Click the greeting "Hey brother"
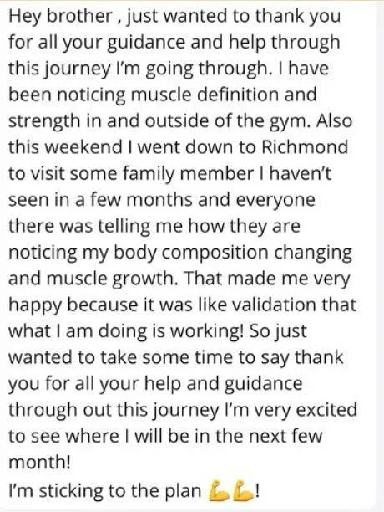 point(61,18)
